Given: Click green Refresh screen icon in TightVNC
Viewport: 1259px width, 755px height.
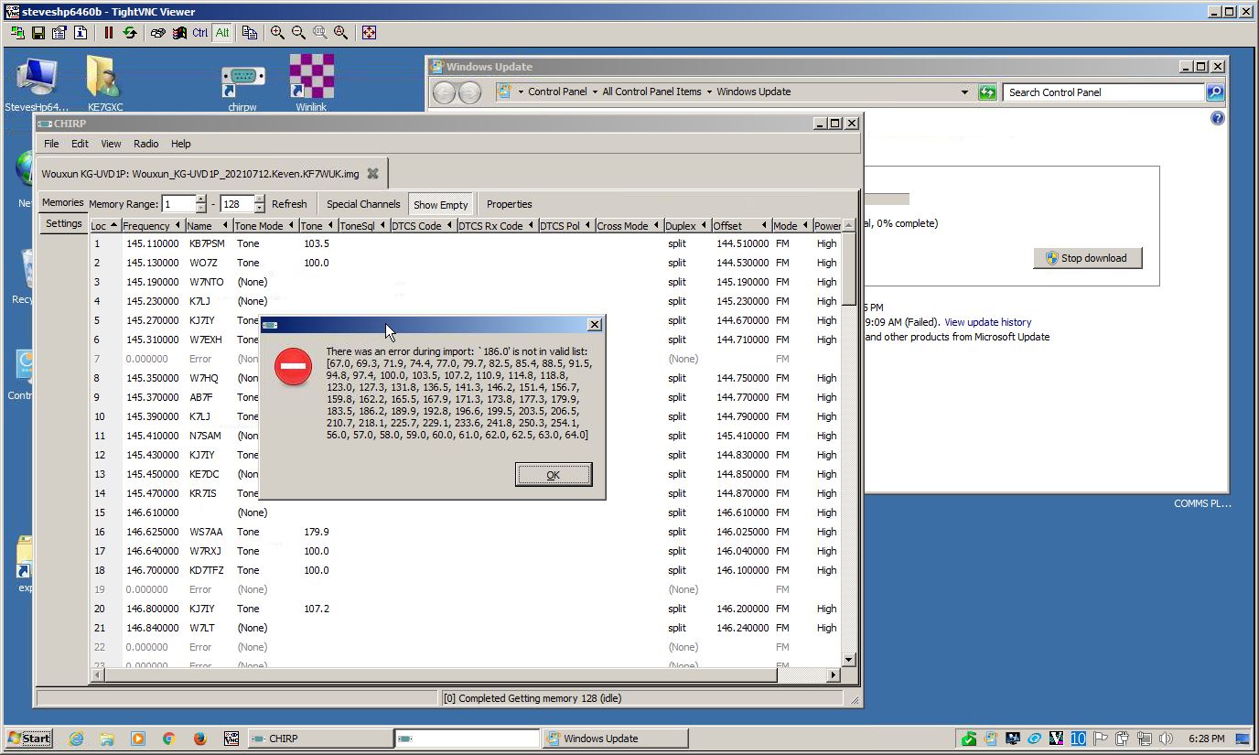Looking at the screenshot, I should [130, 32].
